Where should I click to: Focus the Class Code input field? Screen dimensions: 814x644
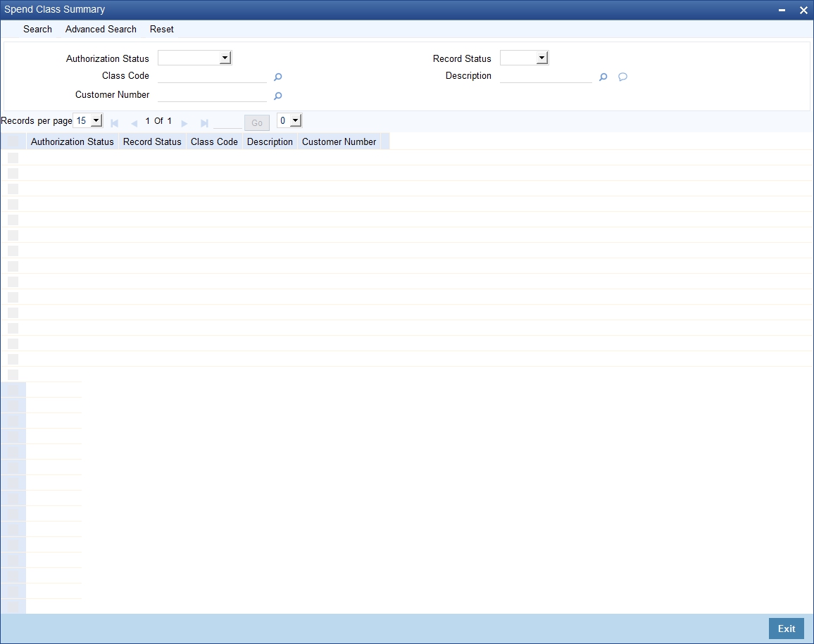(213, 76)
